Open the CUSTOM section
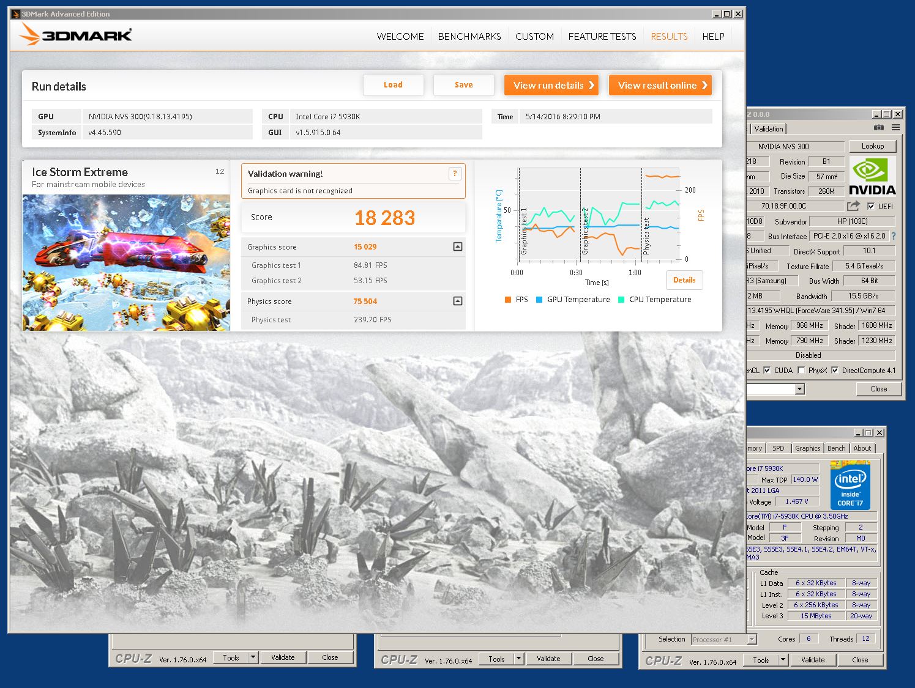The image size is (915, 688). coord(534,37)
